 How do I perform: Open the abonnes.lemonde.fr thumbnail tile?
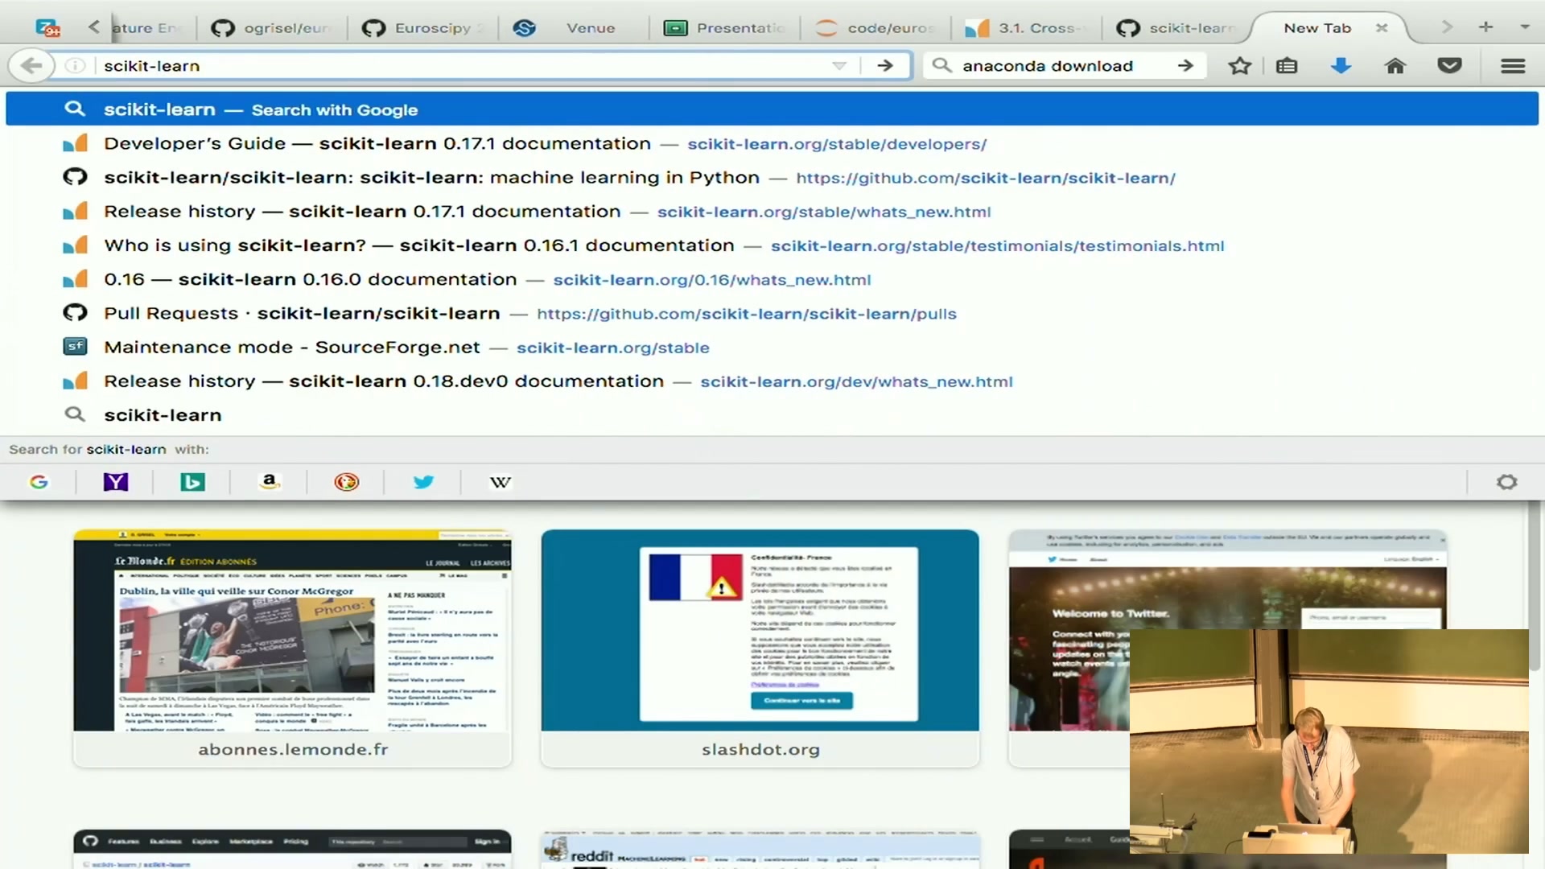point(292,648)
